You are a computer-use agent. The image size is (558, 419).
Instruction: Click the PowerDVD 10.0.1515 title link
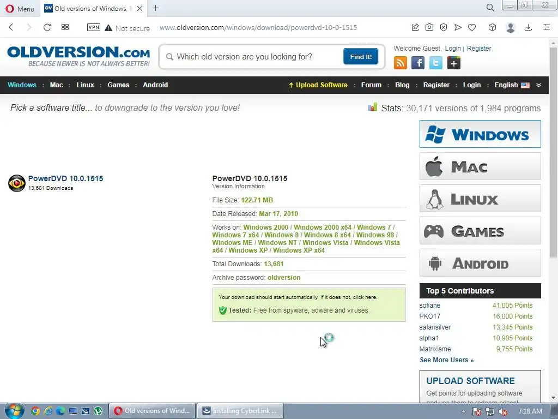65,178
